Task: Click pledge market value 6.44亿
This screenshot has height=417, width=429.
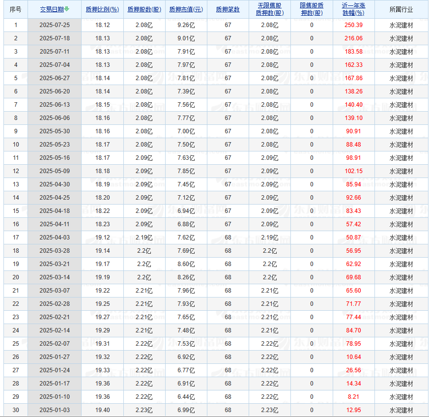Action: 186,397
